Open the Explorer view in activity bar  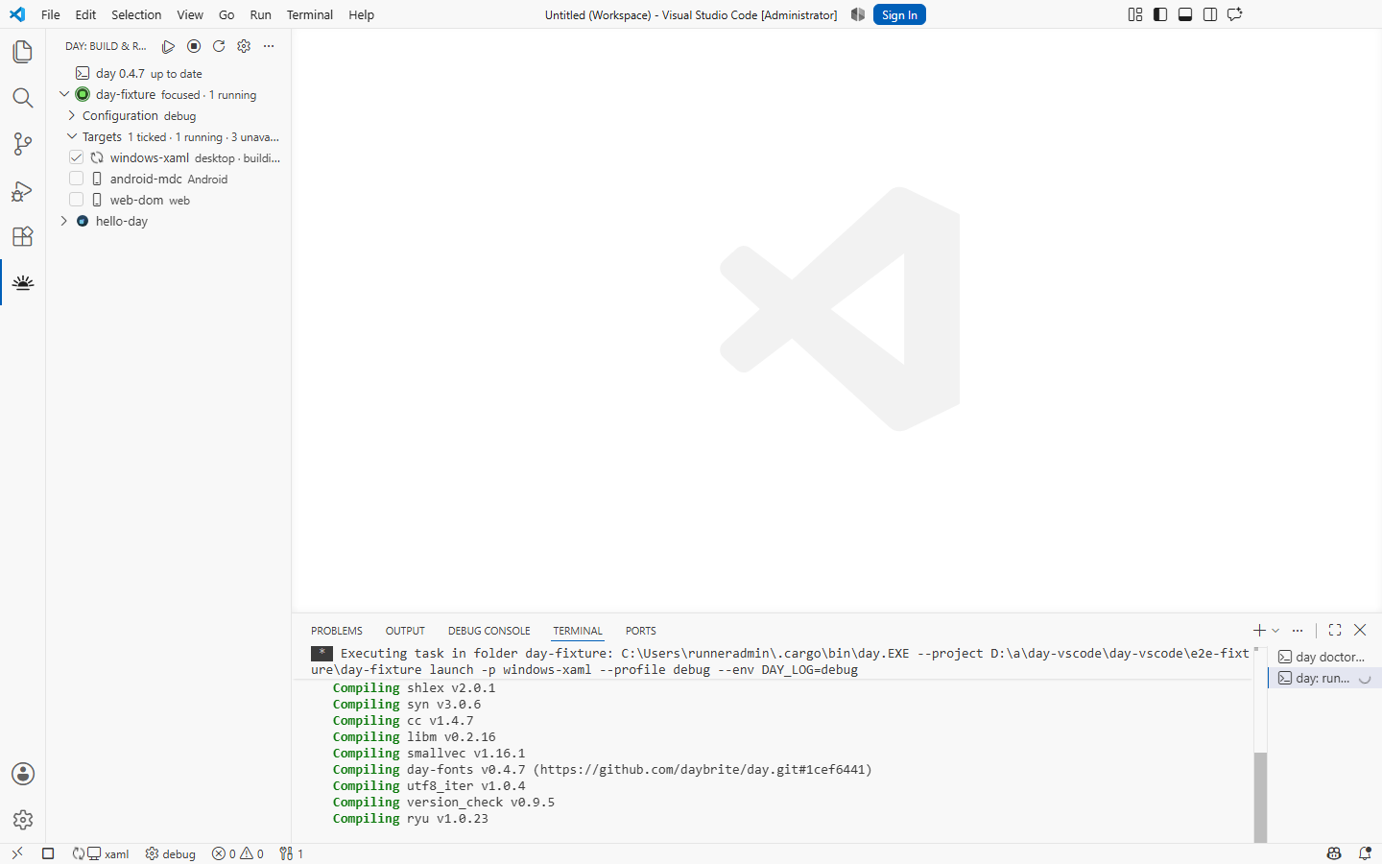point(23,52)
